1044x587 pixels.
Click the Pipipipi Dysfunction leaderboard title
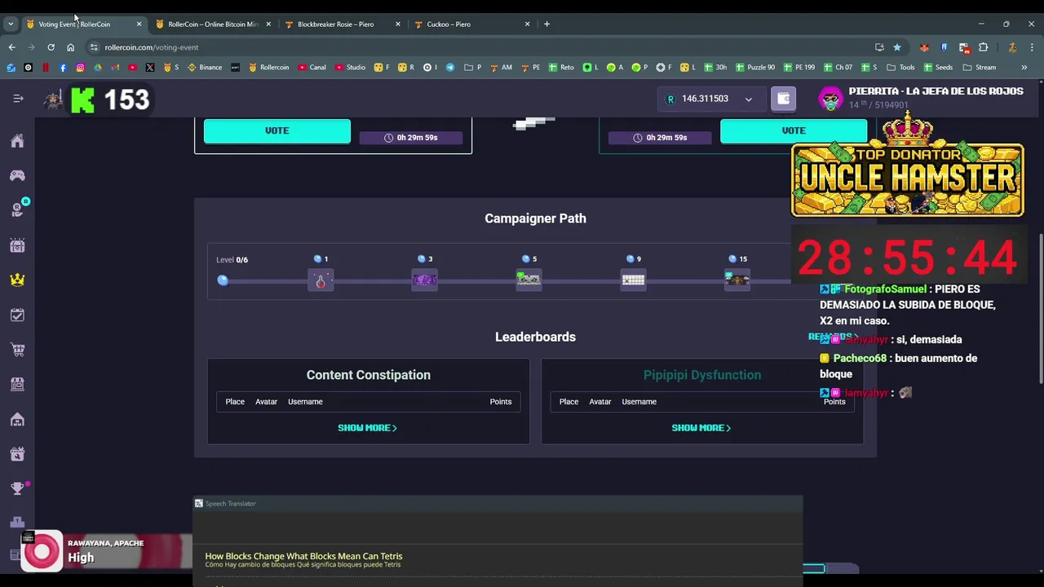coord(702,375)
